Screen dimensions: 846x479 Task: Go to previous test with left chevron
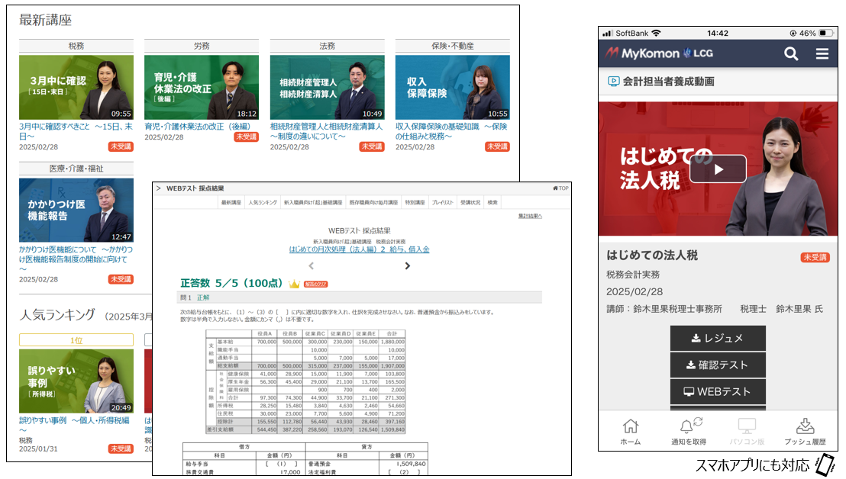311,266
